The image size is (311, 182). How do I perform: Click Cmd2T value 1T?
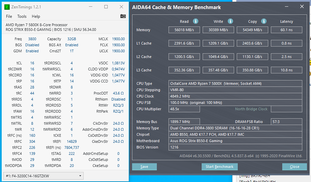pos(72,51)
